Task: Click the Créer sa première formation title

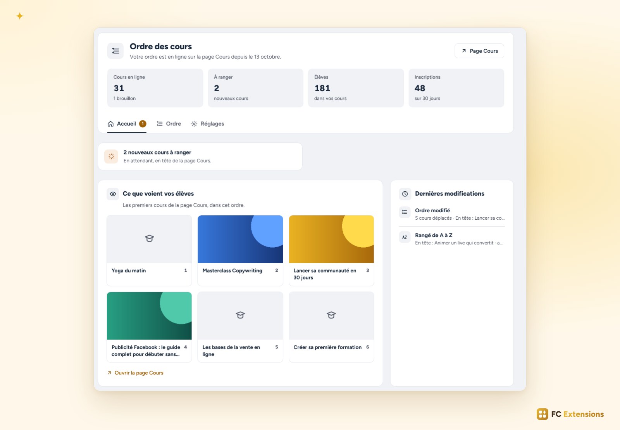Action: [327, 347]
